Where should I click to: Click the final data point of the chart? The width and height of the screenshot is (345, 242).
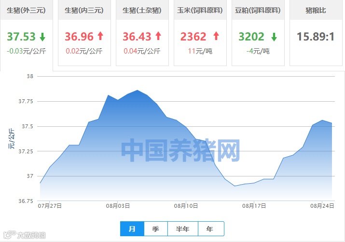coord(332,123)
